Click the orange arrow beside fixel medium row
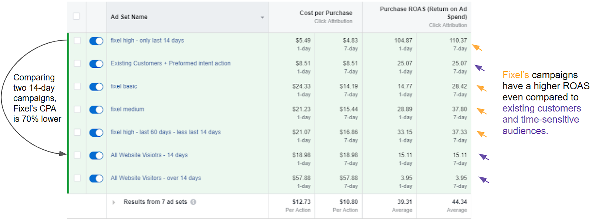 click(481, 111)
